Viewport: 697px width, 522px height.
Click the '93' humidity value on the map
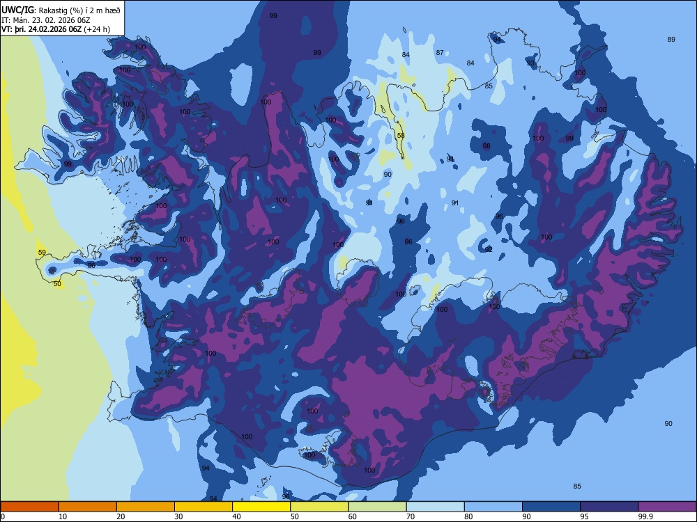coord(530,63)
